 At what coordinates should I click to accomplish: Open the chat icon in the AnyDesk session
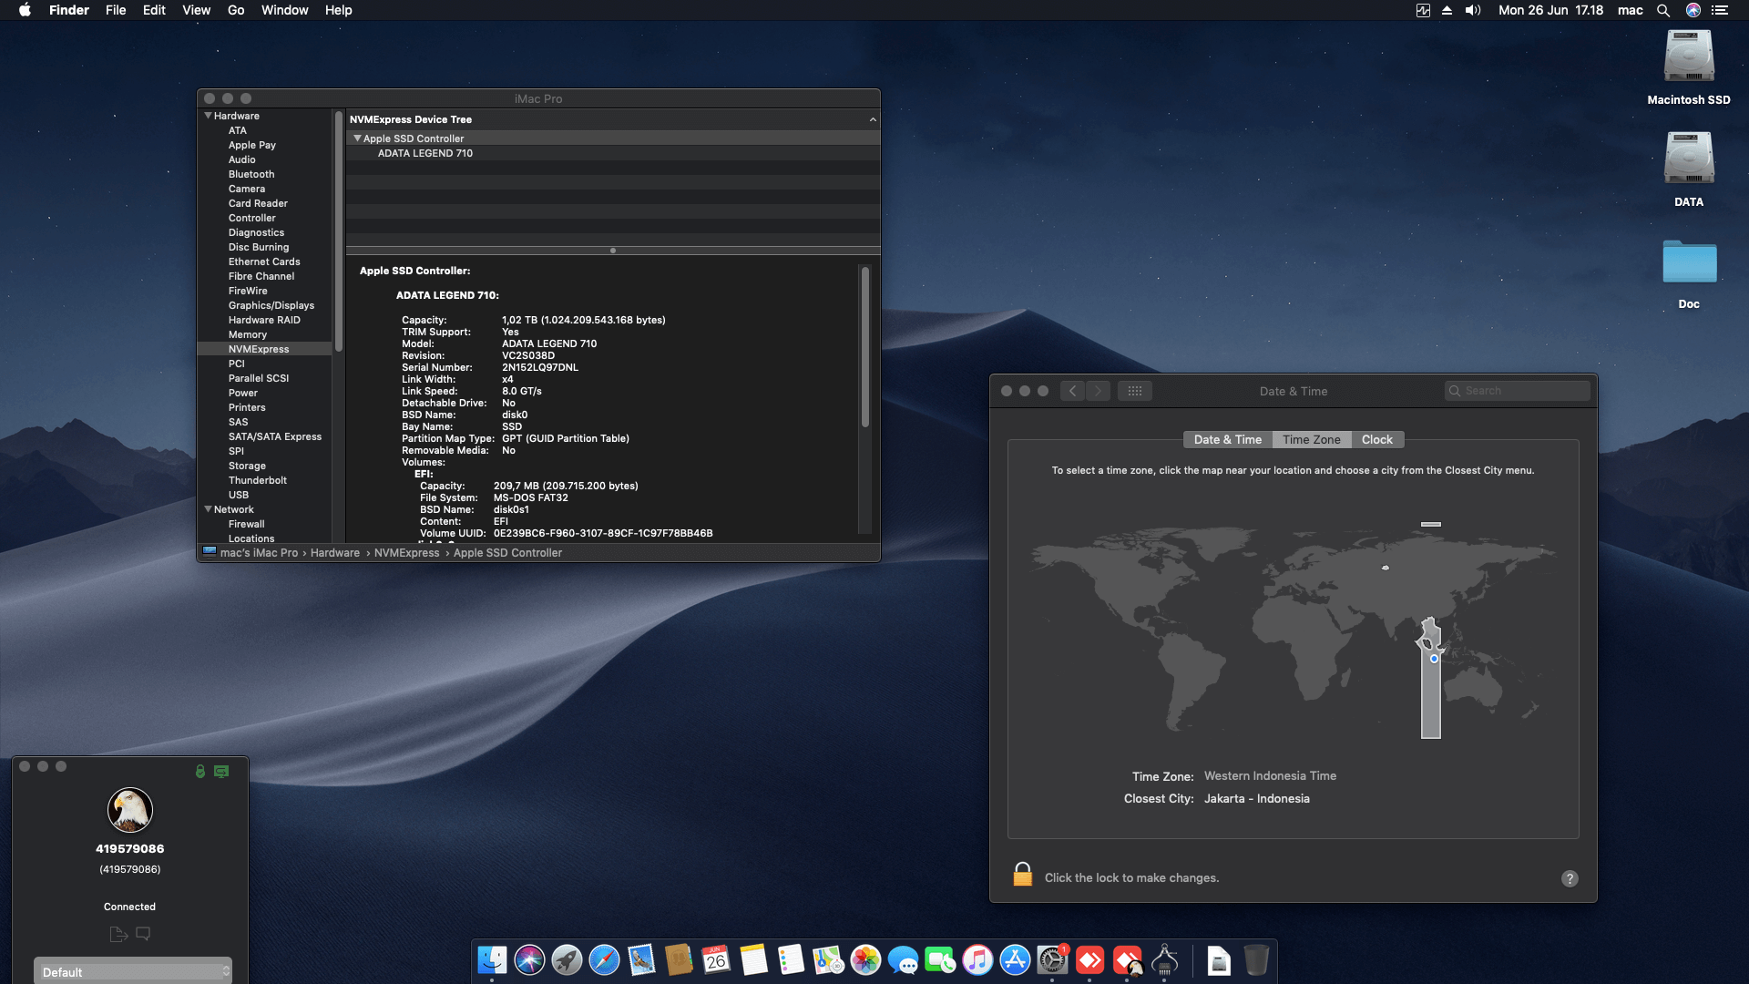click(142, 933)
